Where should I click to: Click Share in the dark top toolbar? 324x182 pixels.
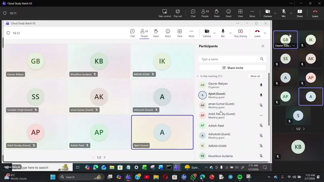pos(300,13)
